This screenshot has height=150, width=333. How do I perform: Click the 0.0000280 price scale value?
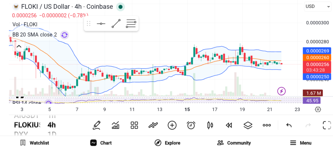pos(317,41)
